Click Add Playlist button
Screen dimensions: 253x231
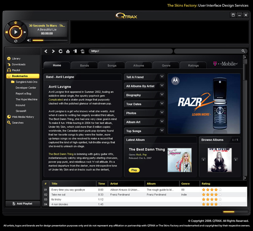click(x=23, y=204)
